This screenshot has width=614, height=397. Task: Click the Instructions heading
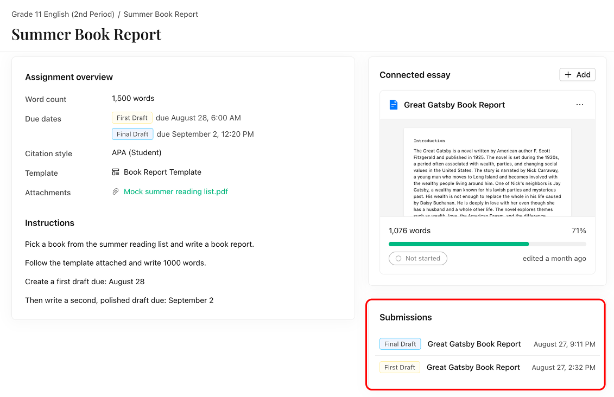tap(50, 223)
